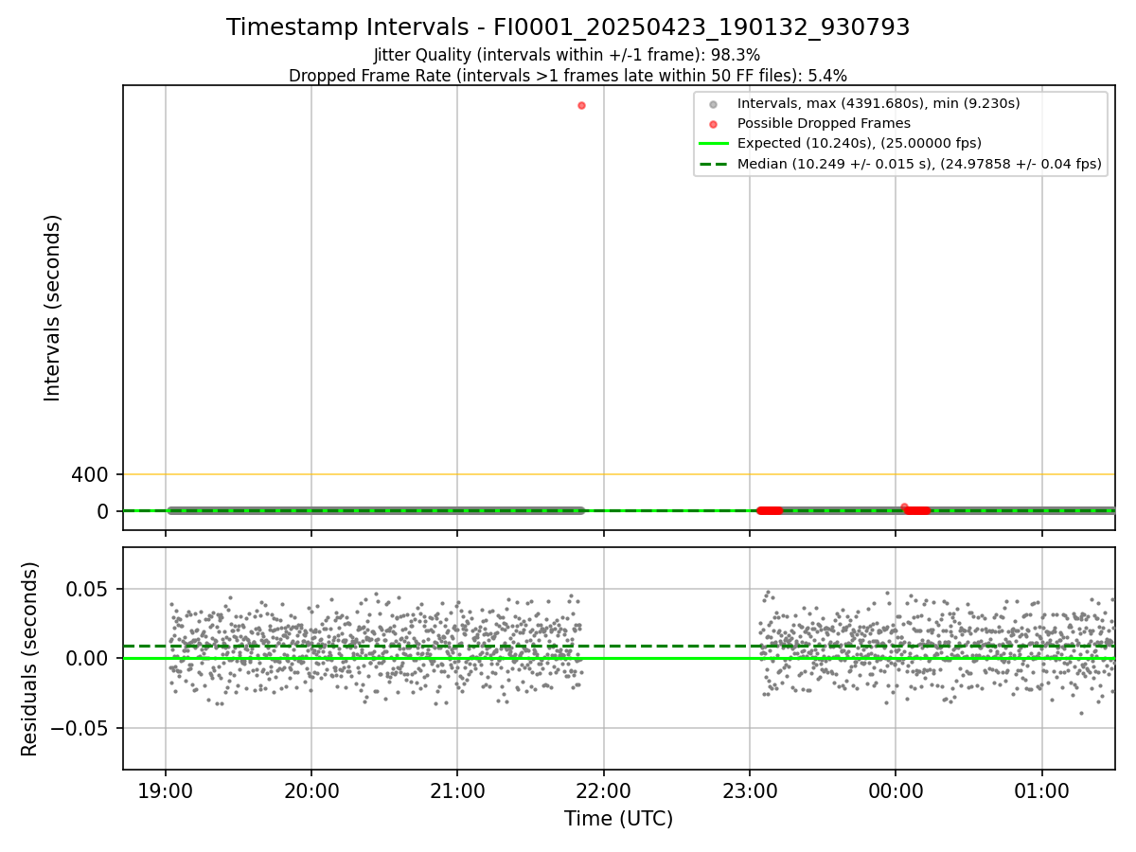Click the orange horizontal line at 400 seconds

[619, 474]
